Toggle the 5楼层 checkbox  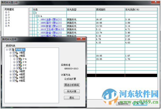tap(14, 77)
